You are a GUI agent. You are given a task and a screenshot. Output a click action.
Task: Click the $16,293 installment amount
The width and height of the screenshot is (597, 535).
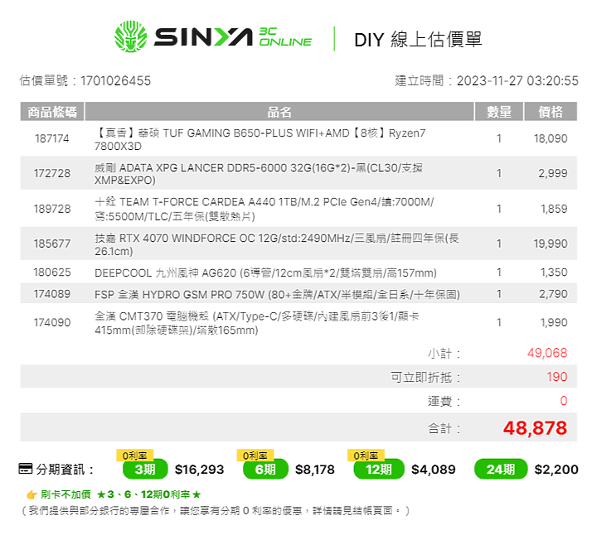200,470
